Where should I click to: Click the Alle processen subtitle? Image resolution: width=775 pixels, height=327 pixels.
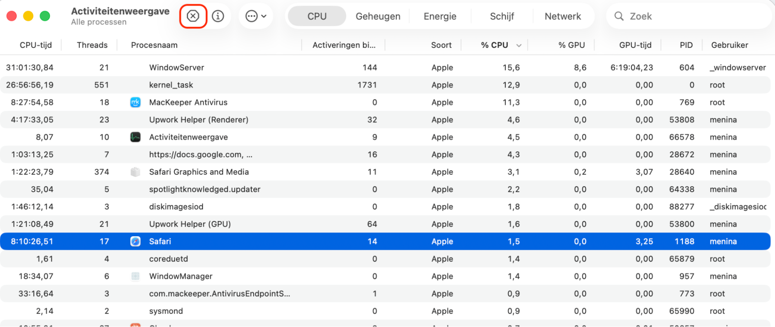[99, 22]
